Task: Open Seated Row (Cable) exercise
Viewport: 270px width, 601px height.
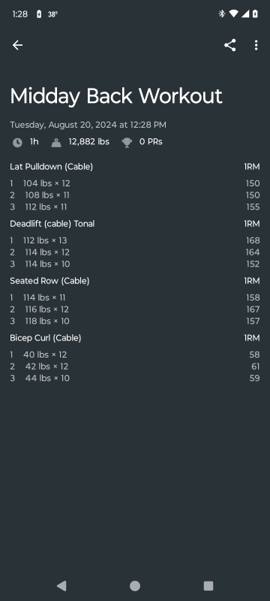Action: (x=49, y=281)
